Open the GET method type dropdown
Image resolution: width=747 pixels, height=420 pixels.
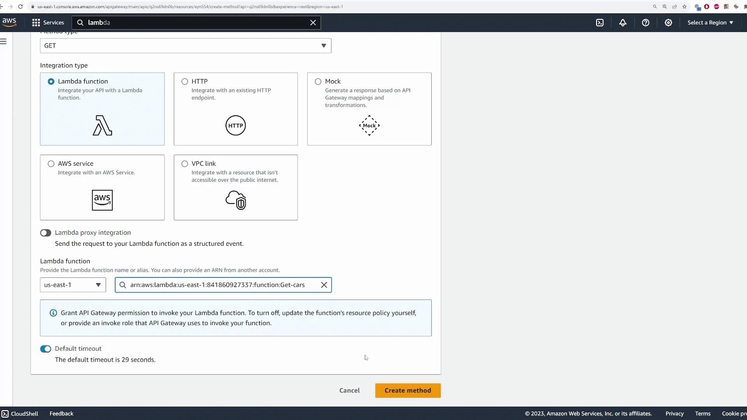[x=185, y=46]
